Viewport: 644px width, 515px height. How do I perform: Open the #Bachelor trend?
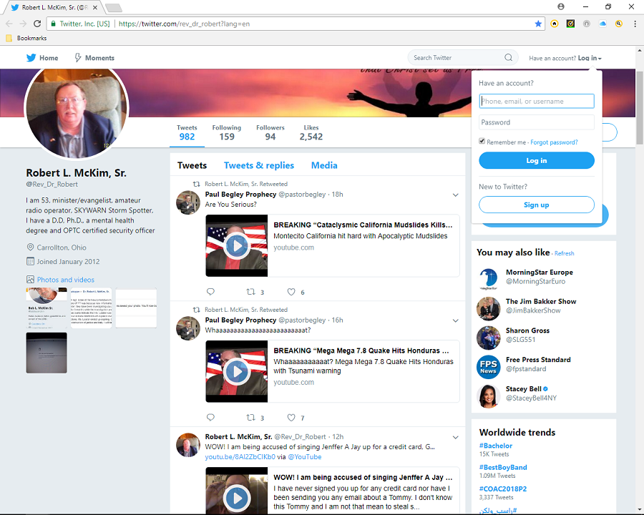(496, 446)
